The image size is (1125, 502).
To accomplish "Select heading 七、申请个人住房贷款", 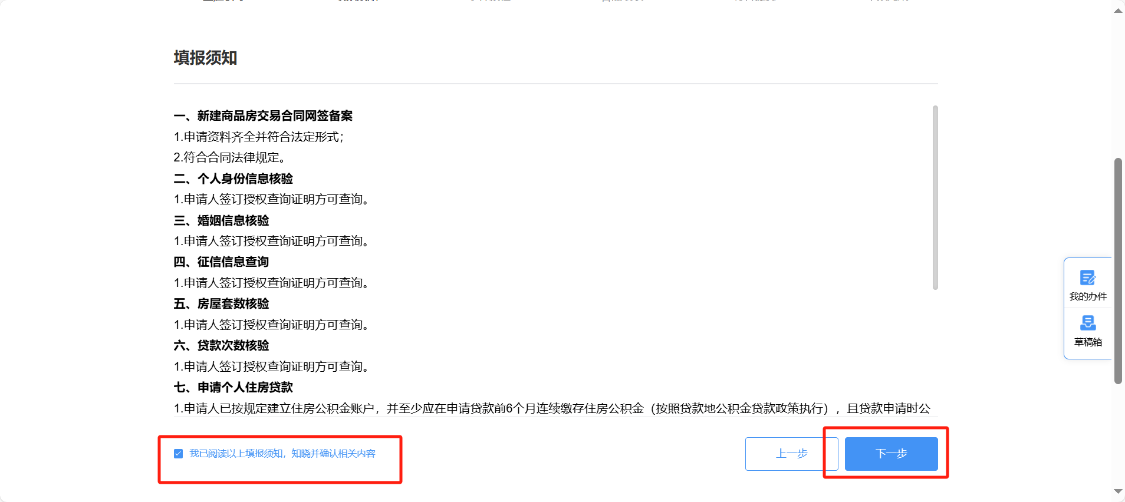I will point(233,387).
